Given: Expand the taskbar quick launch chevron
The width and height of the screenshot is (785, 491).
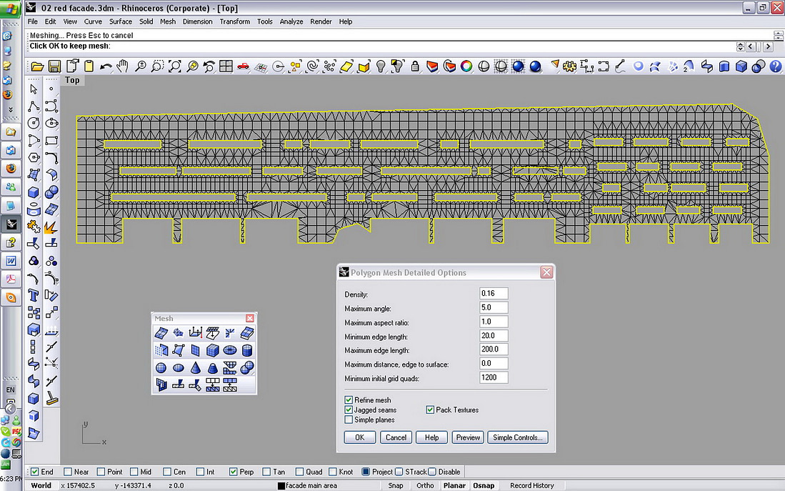Looking at the screenshot, I should tap(10, 109).
